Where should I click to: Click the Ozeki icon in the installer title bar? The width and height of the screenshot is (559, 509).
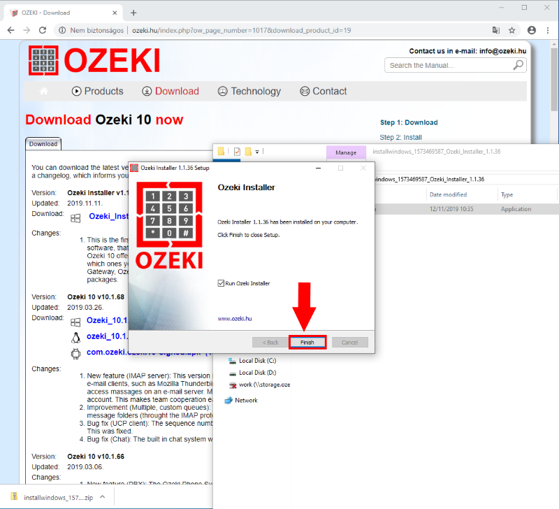134,168
